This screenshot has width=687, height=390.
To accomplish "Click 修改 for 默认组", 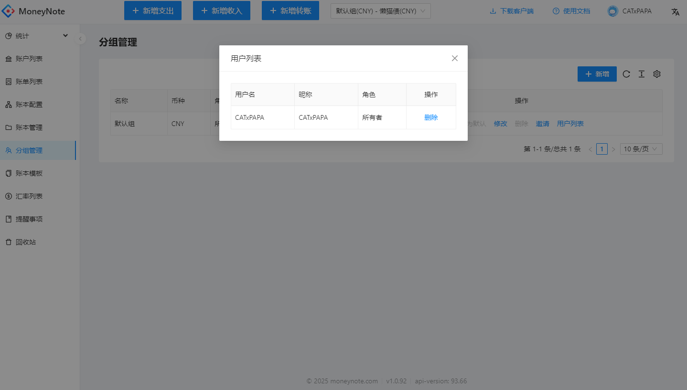I will 501,124.
